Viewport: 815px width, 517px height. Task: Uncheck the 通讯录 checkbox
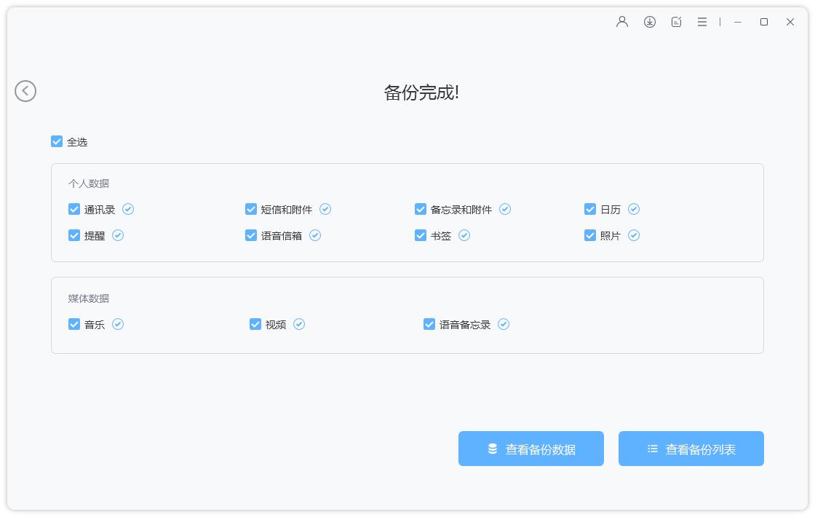[x=74, y=209]
